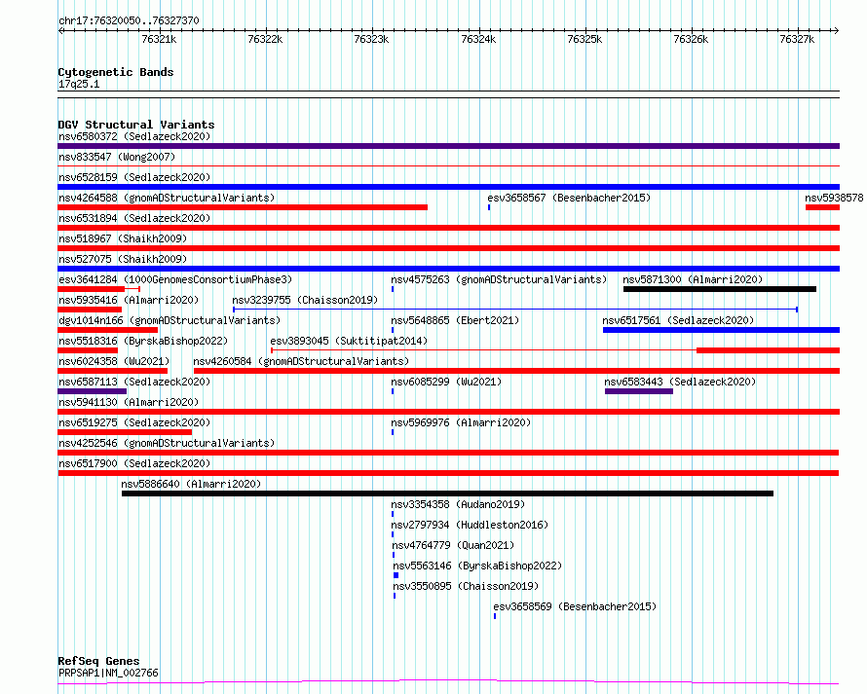The height and width of the screenshot is (694, 867).
Task: Open dgv1014n166 (gnomADStructuralVariants) label
Action: click(x=170, y=320)
